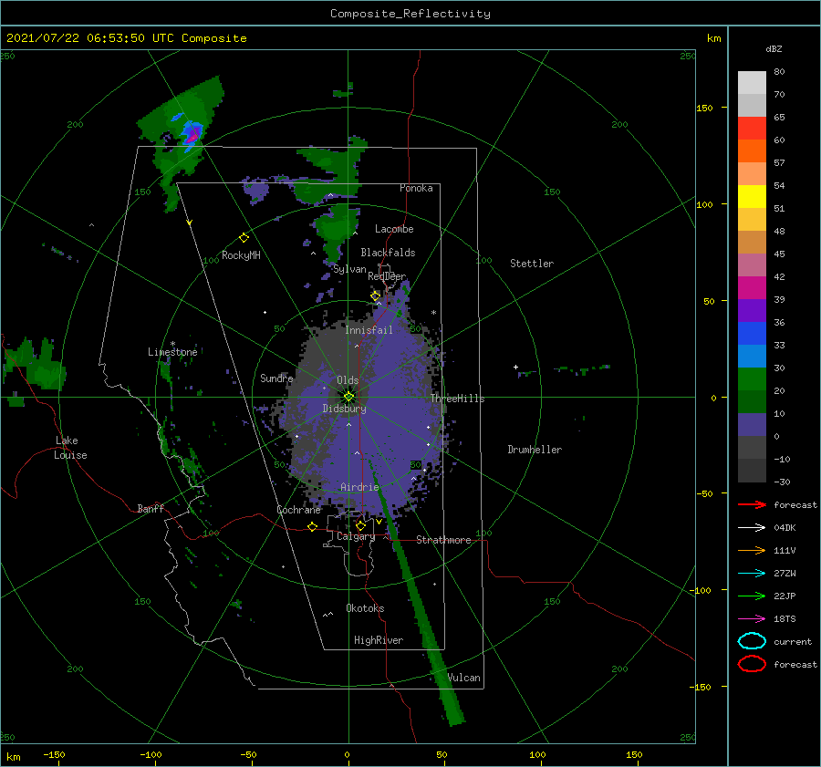Click the white 04DK arrow icon

point(752,528)
